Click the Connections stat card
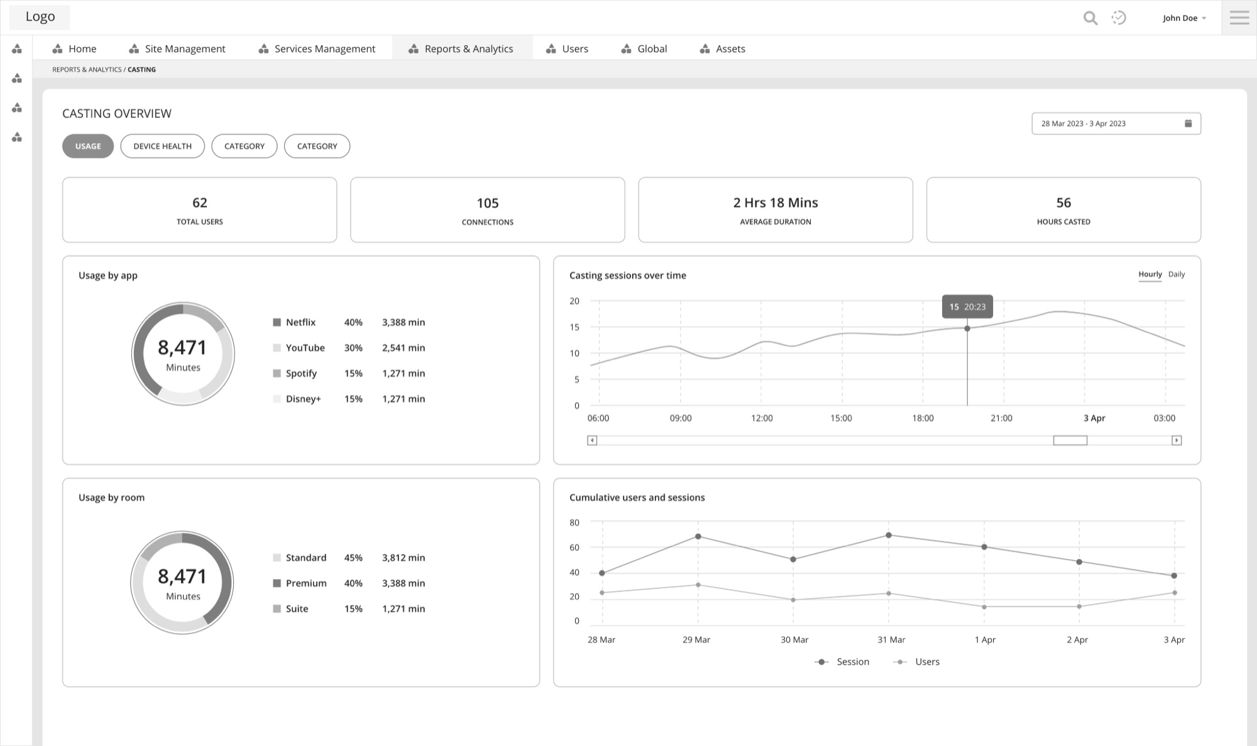The width and height of the screenshot is (1257, 746). click(487, 210)
